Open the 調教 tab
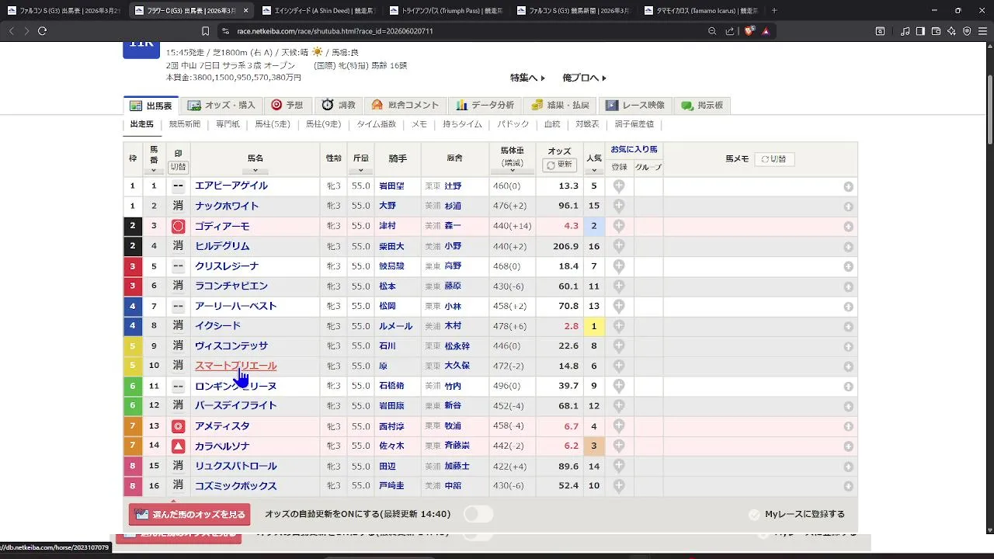Image resolution: width=994 pixels, height=559 pixels. (x=339, y=105)
